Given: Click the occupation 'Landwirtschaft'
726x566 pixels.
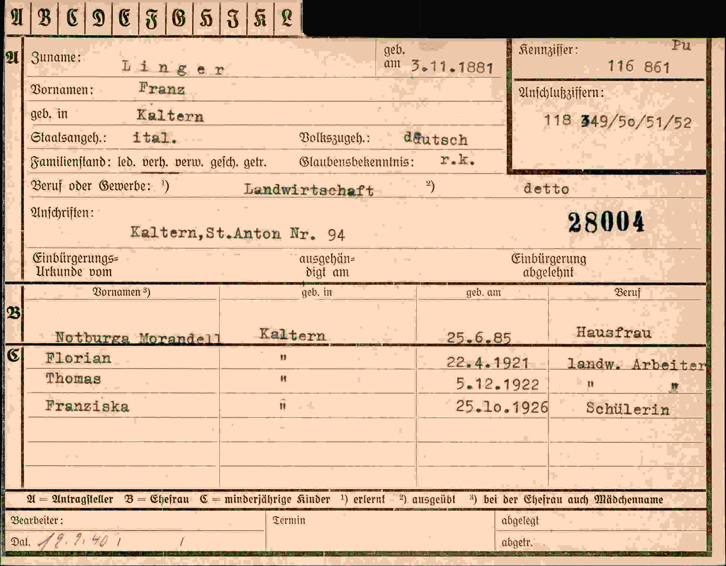Looking at the screenshot, I should tap(309, 190).
